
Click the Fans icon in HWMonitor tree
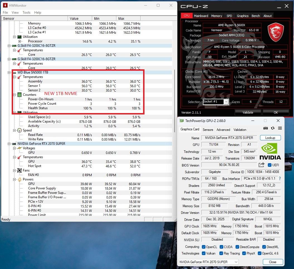tap(19, 170)
